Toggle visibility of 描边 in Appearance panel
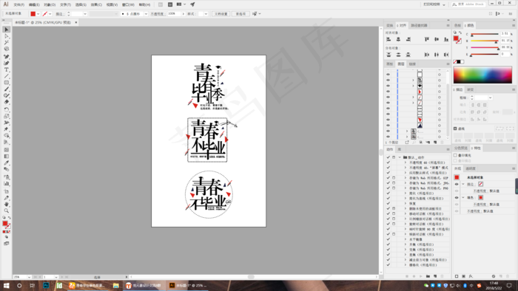The image size is (518, 291). (457, 184)
